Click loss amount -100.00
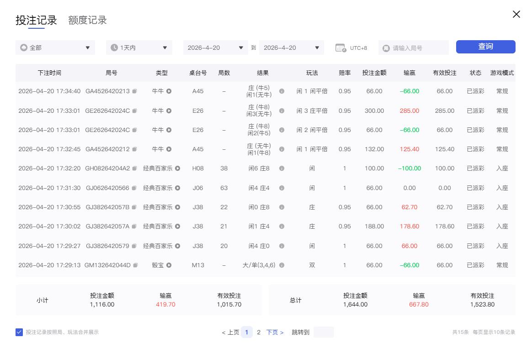This screenshot has height=343, width=532. click(x=410, y=169)
